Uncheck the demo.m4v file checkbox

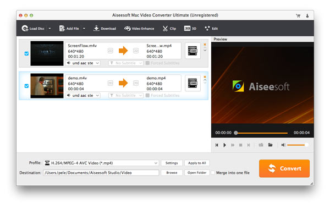pos(26,86)
